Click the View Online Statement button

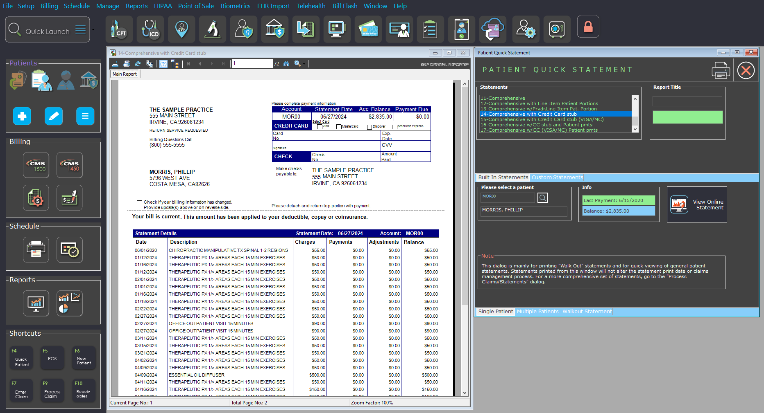[697, 204]
